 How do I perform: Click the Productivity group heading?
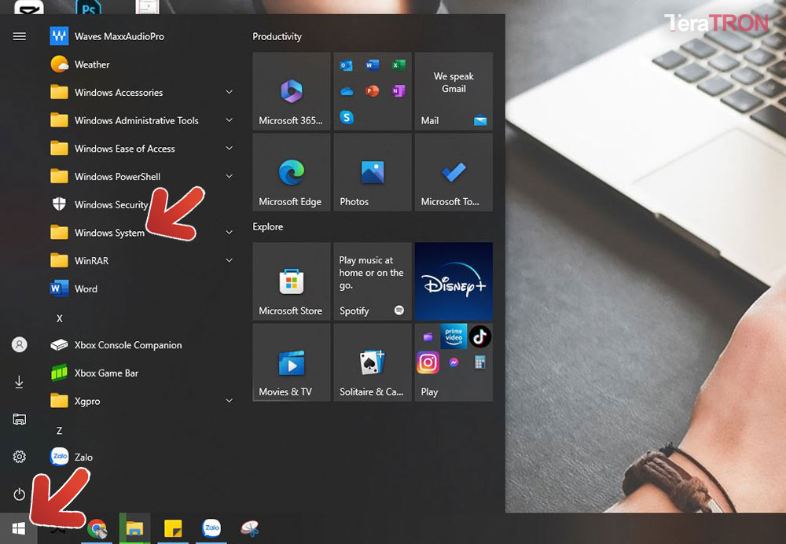coord(277,37)
